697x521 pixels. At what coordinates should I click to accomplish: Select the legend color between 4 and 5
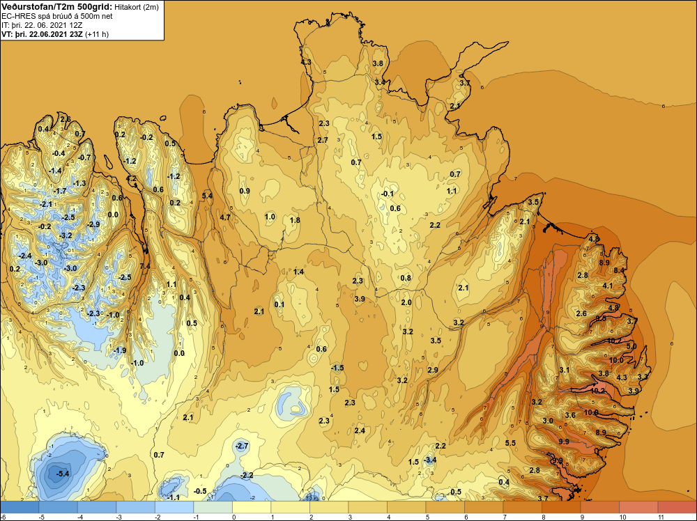point(406,507)
